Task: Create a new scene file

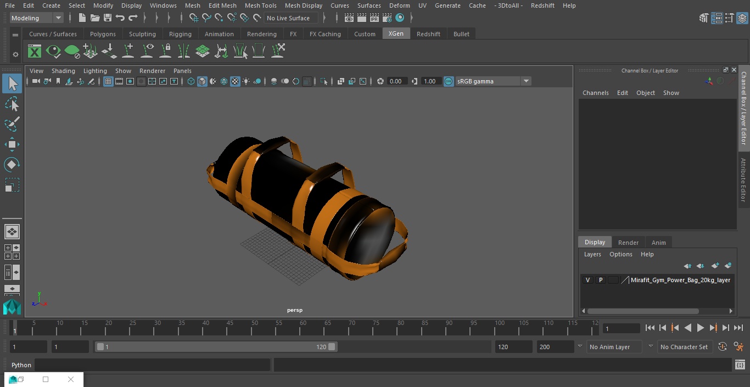Action: (82, 18)
